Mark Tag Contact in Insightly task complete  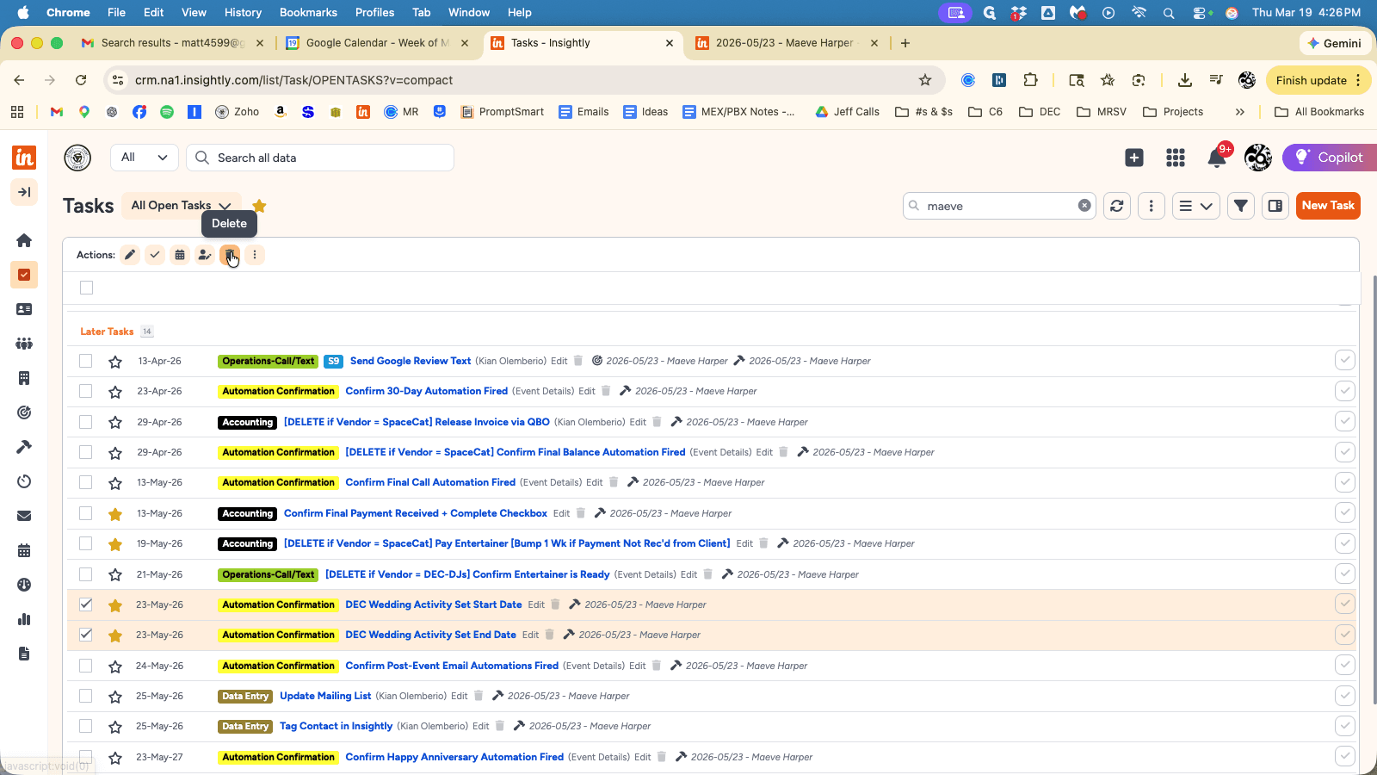click(x=1344, y=726)
